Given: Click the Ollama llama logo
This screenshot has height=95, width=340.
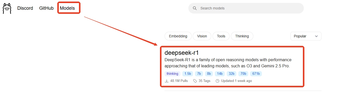Looking at the screenshot, I should tap(7, 8).
